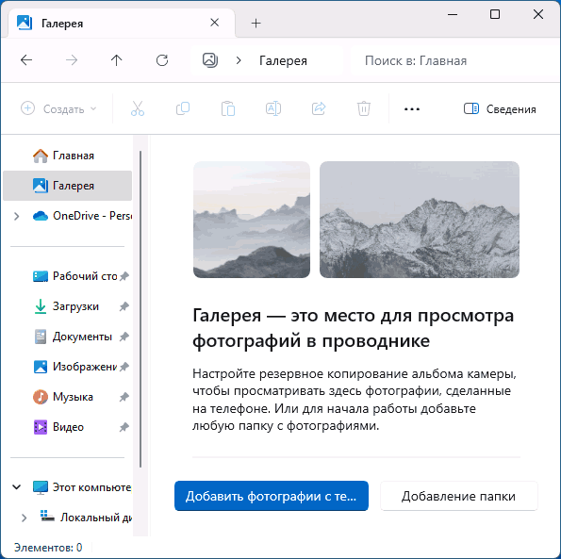
Task: Click the Copy toolbar icon
Action: tap(183, 108)
